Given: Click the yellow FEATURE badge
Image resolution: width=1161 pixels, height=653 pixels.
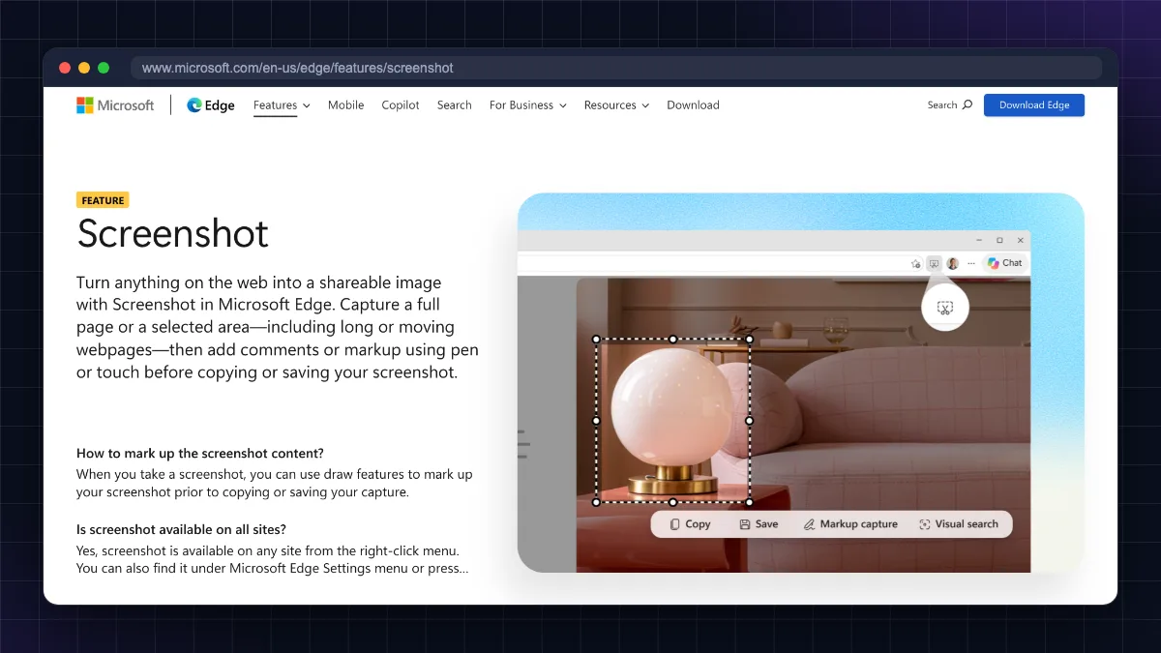Looking at the screenshot, I should tap(103, 200).
